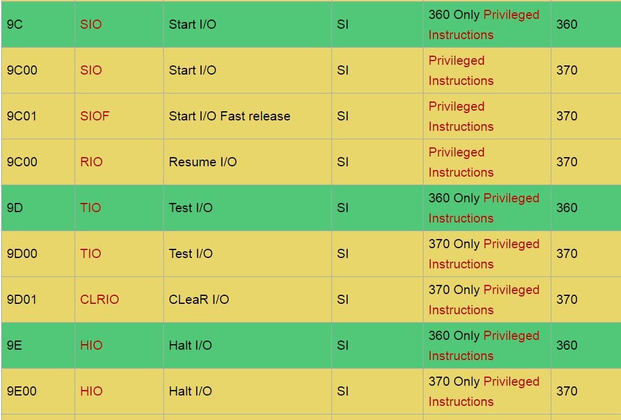Select the "Start I/O Fast release" cell
Viewport: 621px width, 420px height.
pyautogui.click(x=229, y=116)
